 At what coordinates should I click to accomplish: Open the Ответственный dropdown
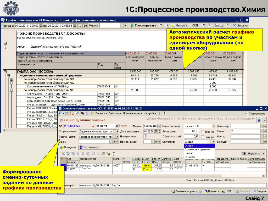tap(213, 126)
